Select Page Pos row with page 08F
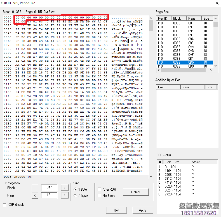 (x=185, y=23)
